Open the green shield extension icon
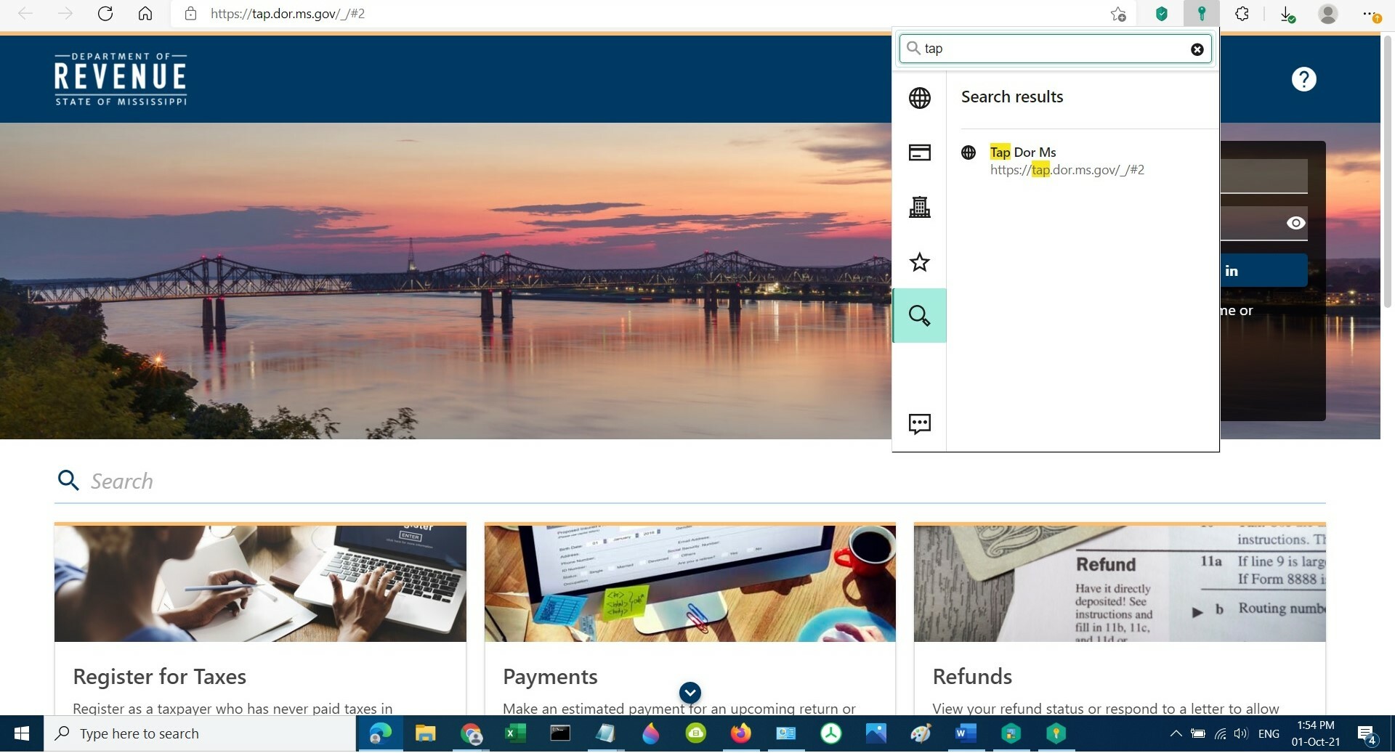The height and width of the screenshot is (753, 1395). pyautogui.click(x=1162, y=14)
